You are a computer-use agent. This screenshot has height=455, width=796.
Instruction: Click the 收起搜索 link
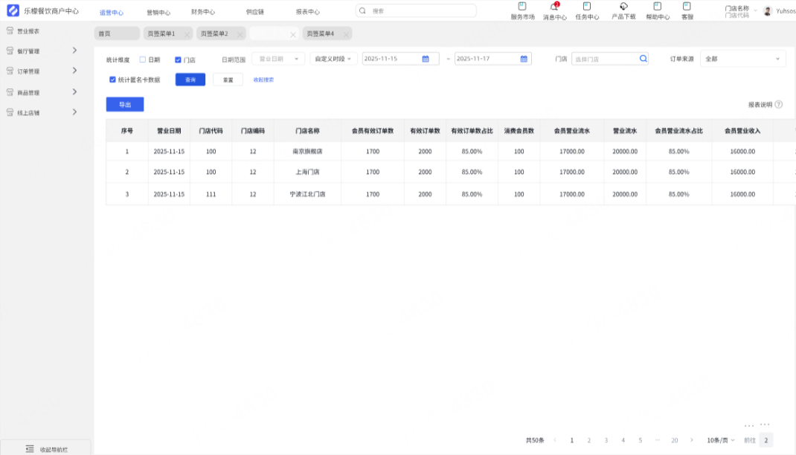[263, 80]
